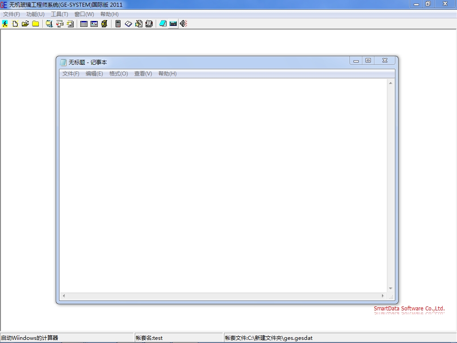The width and height of the screenshot is (457, 343).
Task: Click the 无标题 - 记事本 title text
Action: click(x=88, y=62)
